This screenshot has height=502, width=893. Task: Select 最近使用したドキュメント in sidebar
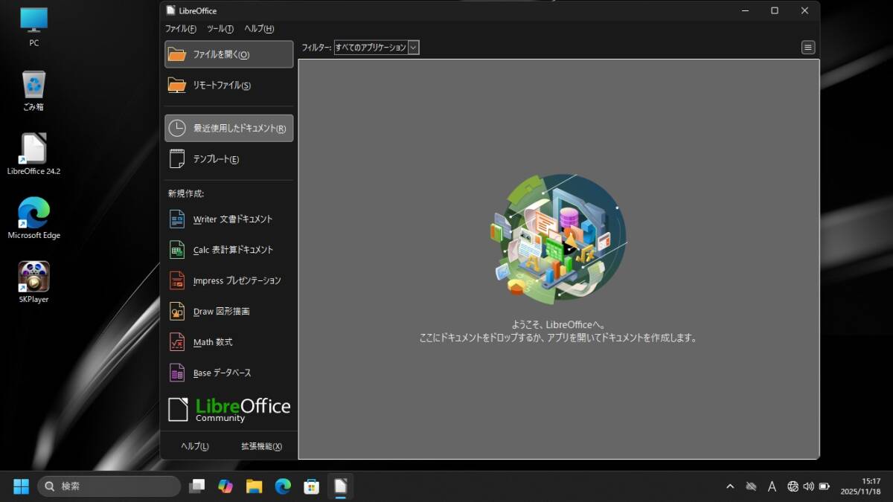228,128
